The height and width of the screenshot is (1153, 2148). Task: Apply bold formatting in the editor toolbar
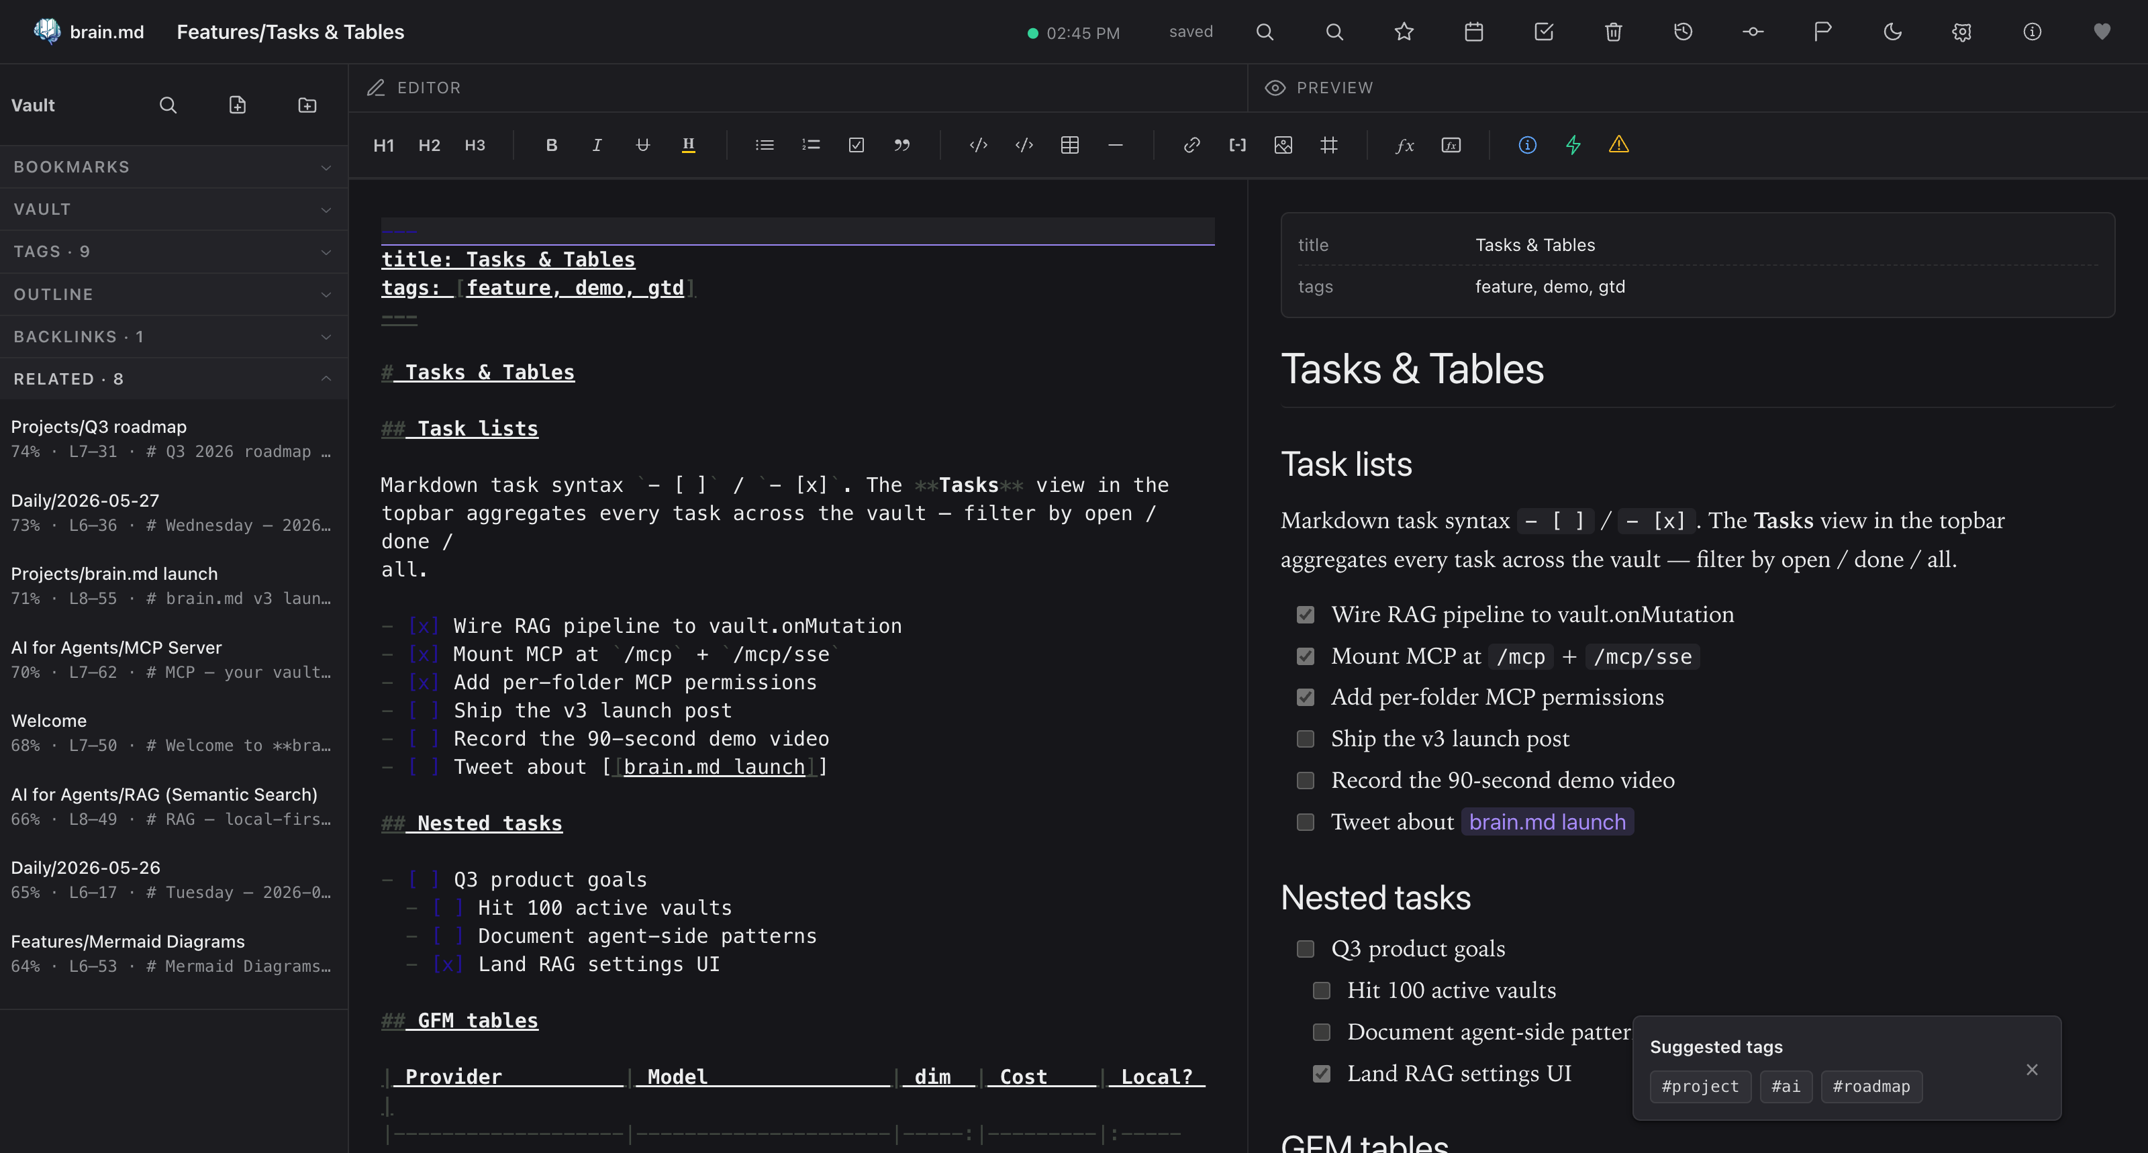coord(551,145)
